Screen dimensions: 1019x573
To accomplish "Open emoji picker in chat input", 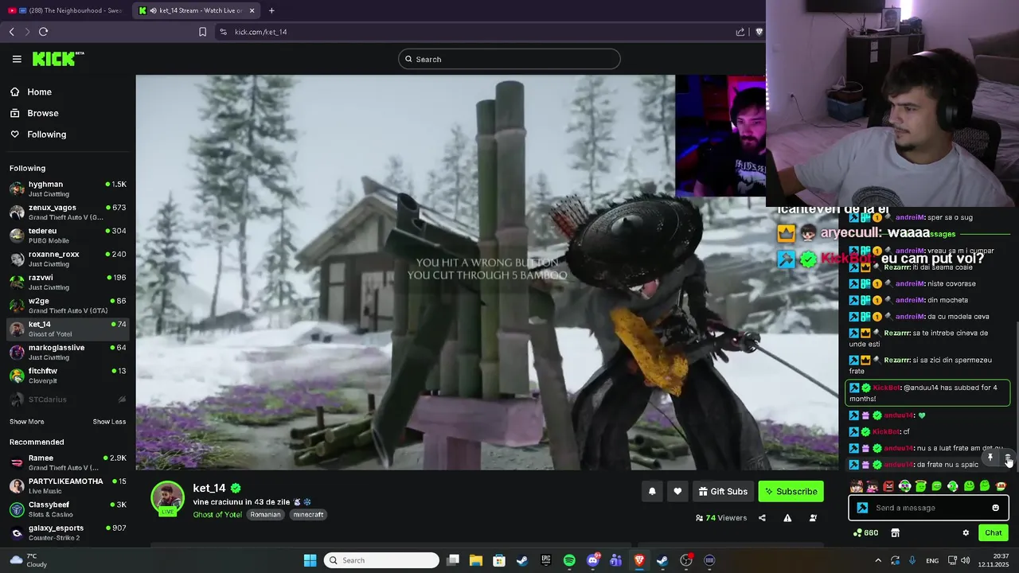I will click(x=995, y=508).
